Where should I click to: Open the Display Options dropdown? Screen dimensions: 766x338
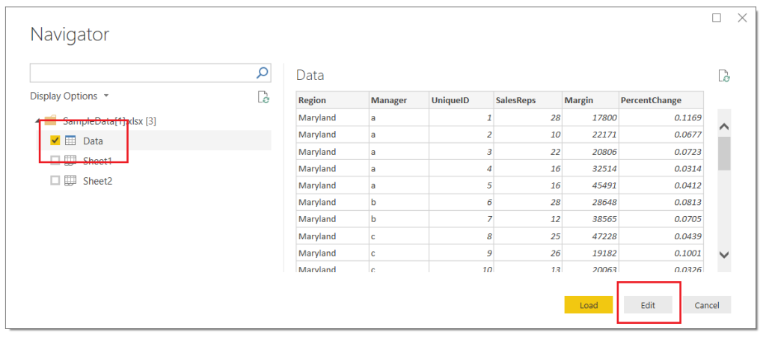[70, 96]
